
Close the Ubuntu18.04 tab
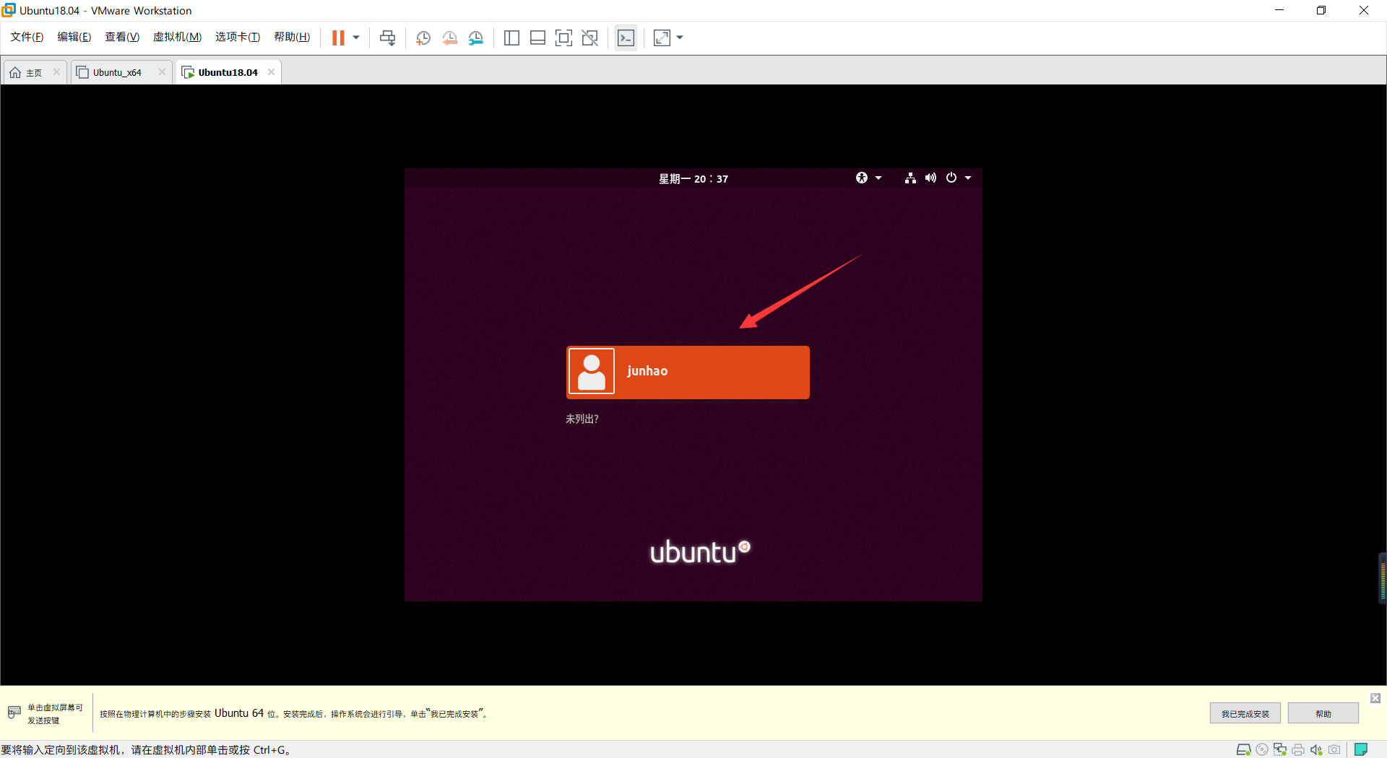tap(271, 71)
